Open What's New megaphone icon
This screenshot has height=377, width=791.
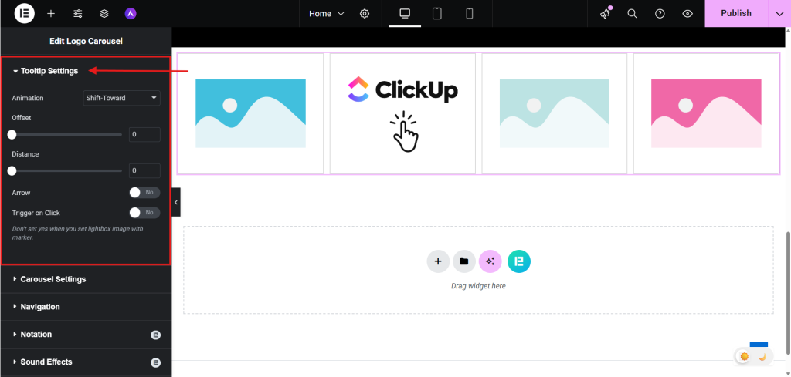(x=605, y=14)
